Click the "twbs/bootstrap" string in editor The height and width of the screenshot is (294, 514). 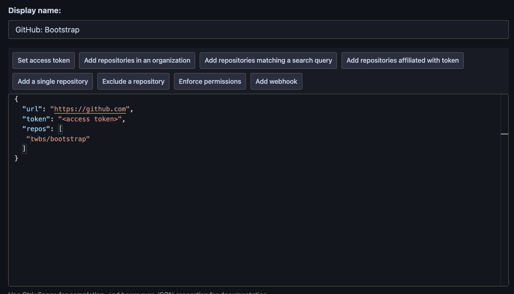click(x=58, y=139)
